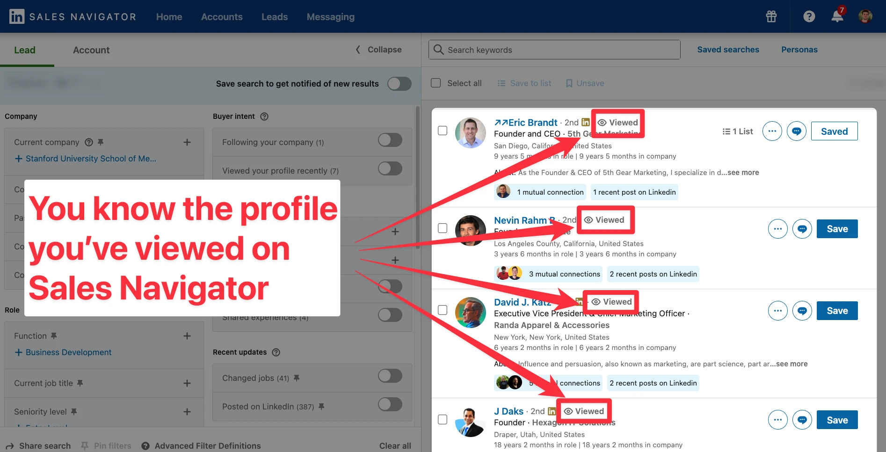
Task: Enable Changed jobs filter toggle
Action: point(390,376)
